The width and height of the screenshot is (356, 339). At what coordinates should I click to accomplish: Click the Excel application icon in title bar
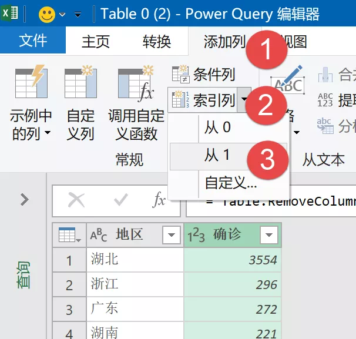click(9, 13)
